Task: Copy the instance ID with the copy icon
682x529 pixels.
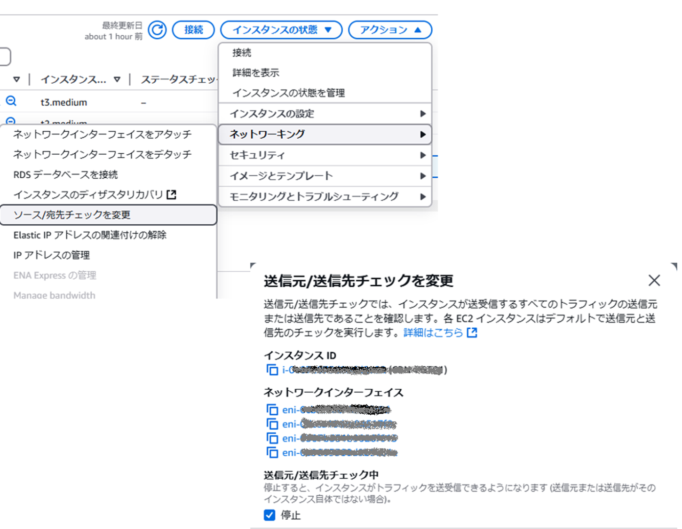Action: coord(272,370)
